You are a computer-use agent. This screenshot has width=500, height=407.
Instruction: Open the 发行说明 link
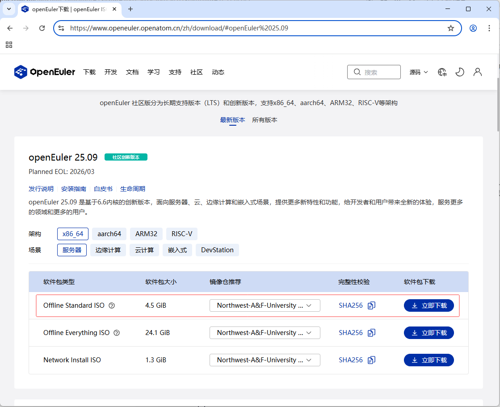click(41, 189)
